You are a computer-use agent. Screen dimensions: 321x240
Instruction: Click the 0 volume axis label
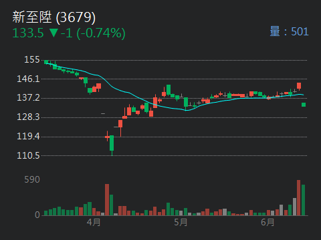[37, 215]
